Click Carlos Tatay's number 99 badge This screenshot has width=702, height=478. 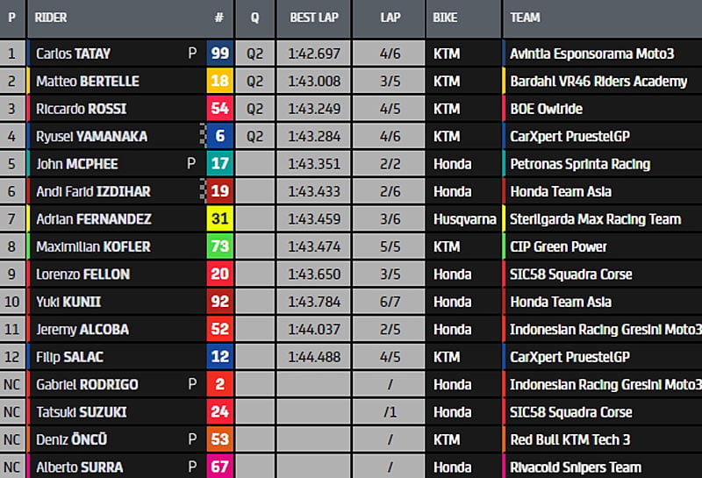219,54
